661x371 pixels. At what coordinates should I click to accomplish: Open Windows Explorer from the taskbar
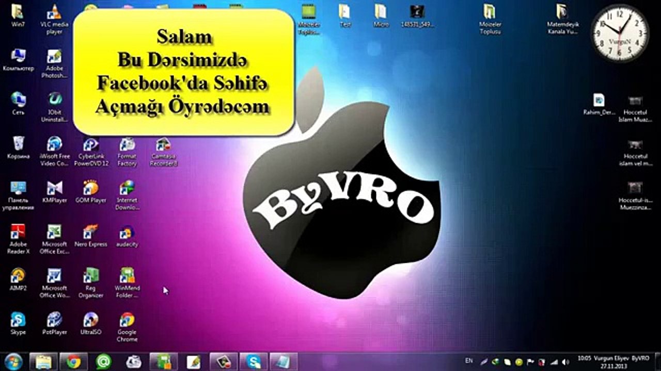point(43,362)
